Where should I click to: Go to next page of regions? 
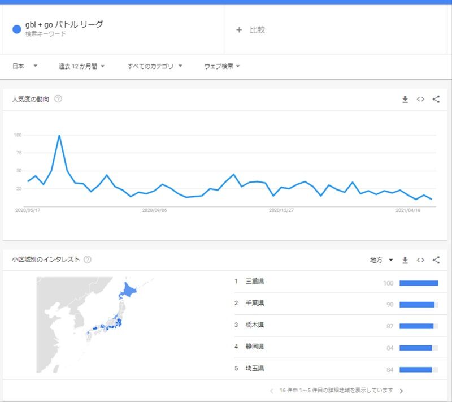tap(402, 391)
